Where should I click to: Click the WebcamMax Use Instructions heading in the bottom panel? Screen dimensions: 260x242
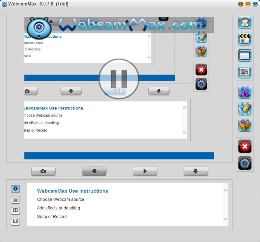coord(72,191)
